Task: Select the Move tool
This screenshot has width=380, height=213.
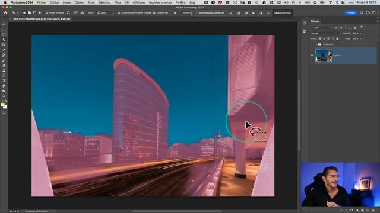Action: click(4, 24)
